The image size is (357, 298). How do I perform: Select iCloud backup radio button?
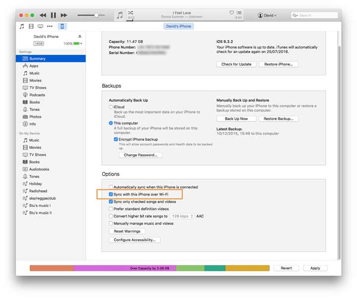point(111,107)
